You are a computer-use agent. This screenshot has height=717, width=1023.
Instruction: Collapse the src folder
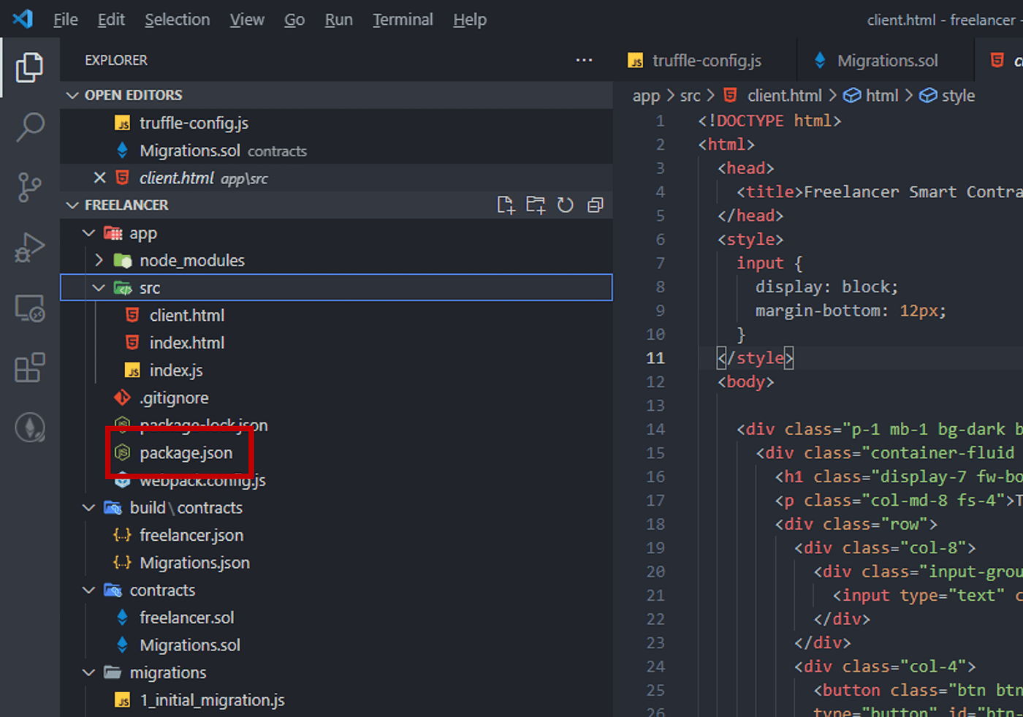tap(99, 287)
